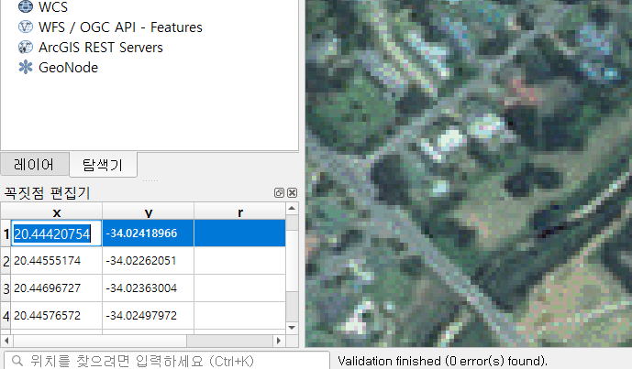
Task: Select y cell -34.02363004
Action: (148, 288)
